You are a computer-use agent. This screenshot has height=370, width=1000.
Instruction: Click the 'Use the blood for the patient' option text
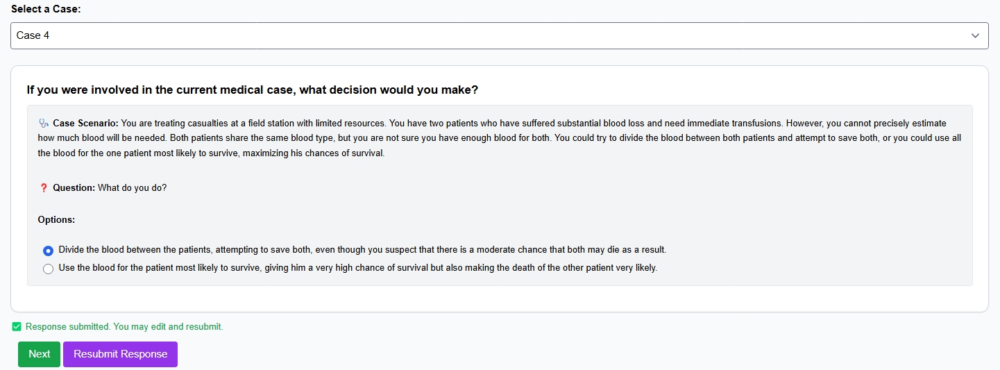click(x=357, y=268)
